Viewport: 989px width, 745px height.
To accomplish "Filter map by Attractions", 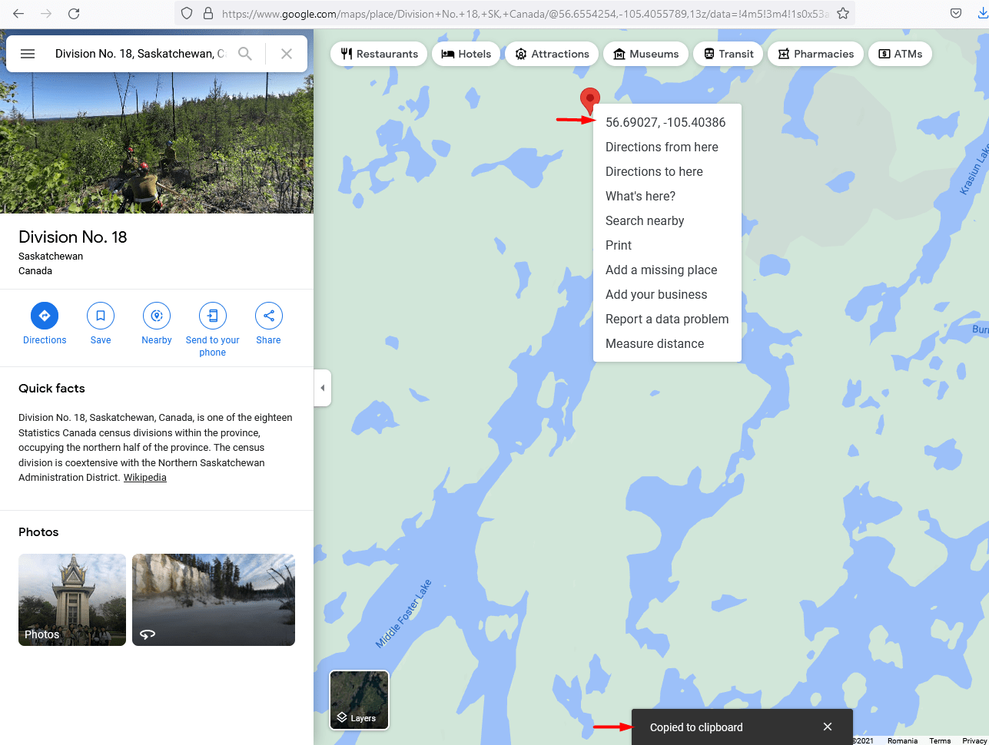I will coord(552,54).
